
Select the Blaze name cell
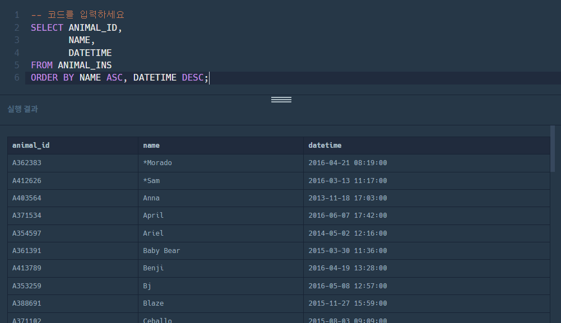221,303
